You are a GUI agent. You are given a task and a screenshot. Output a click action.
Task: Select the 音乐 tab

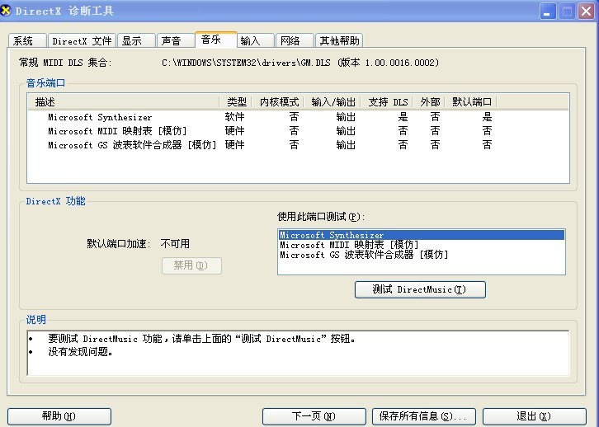[216, 40]
